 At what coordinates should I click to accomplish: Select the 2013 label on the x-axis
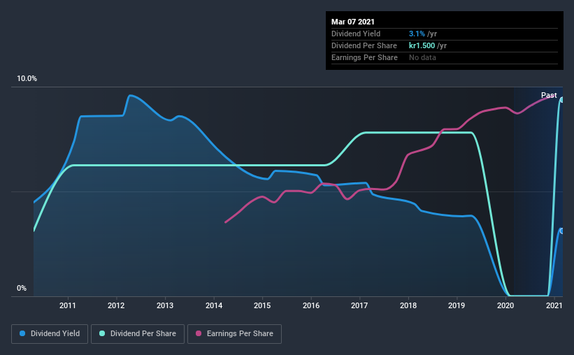[165, 305]
